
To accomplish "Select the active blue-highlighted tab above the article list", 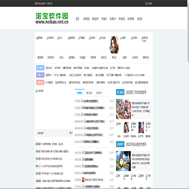I will 79,93.
